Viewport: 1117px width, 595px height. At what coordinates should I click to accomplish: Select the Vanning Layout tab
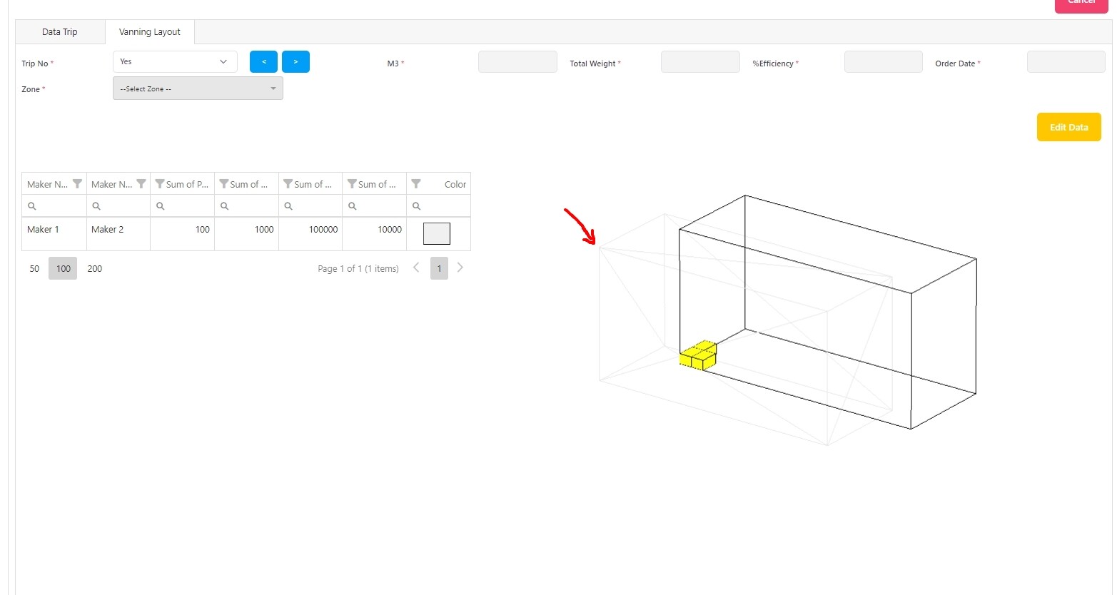coord(150,32)
